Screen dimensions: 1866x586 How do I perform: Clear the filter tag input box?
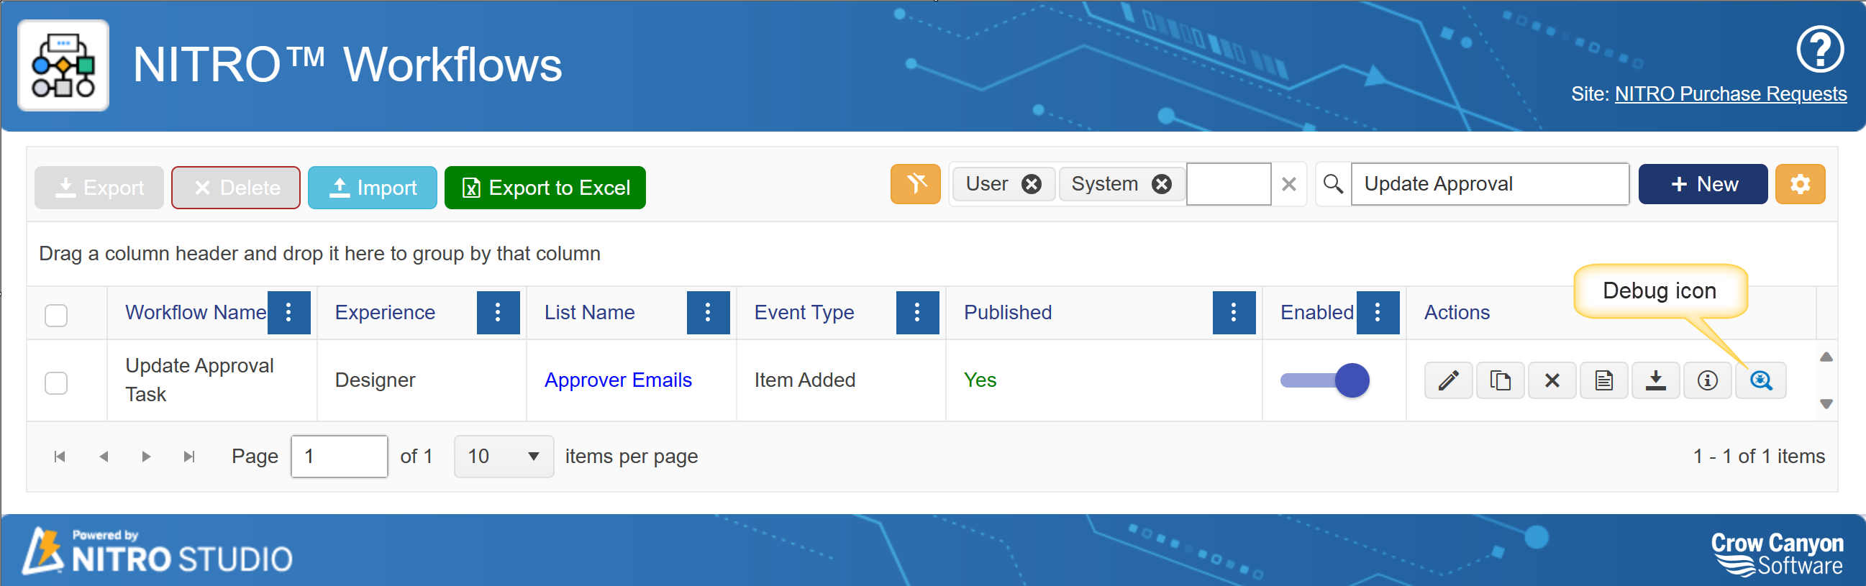click(x=1288, y=184)
